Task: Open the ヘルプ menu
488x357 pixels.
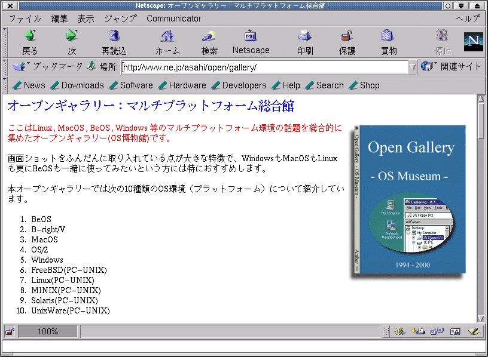Action: click(468, 19)
